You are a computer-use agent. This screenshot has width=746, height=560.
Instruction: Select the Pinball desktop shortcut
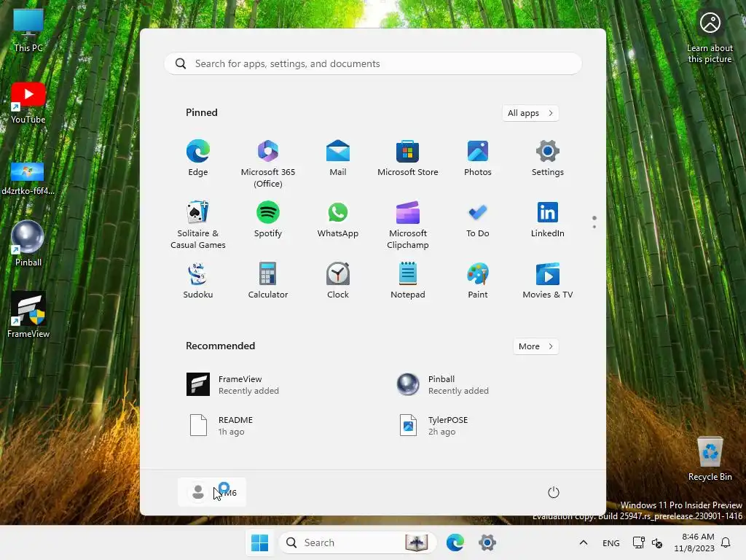pos(28,244)
